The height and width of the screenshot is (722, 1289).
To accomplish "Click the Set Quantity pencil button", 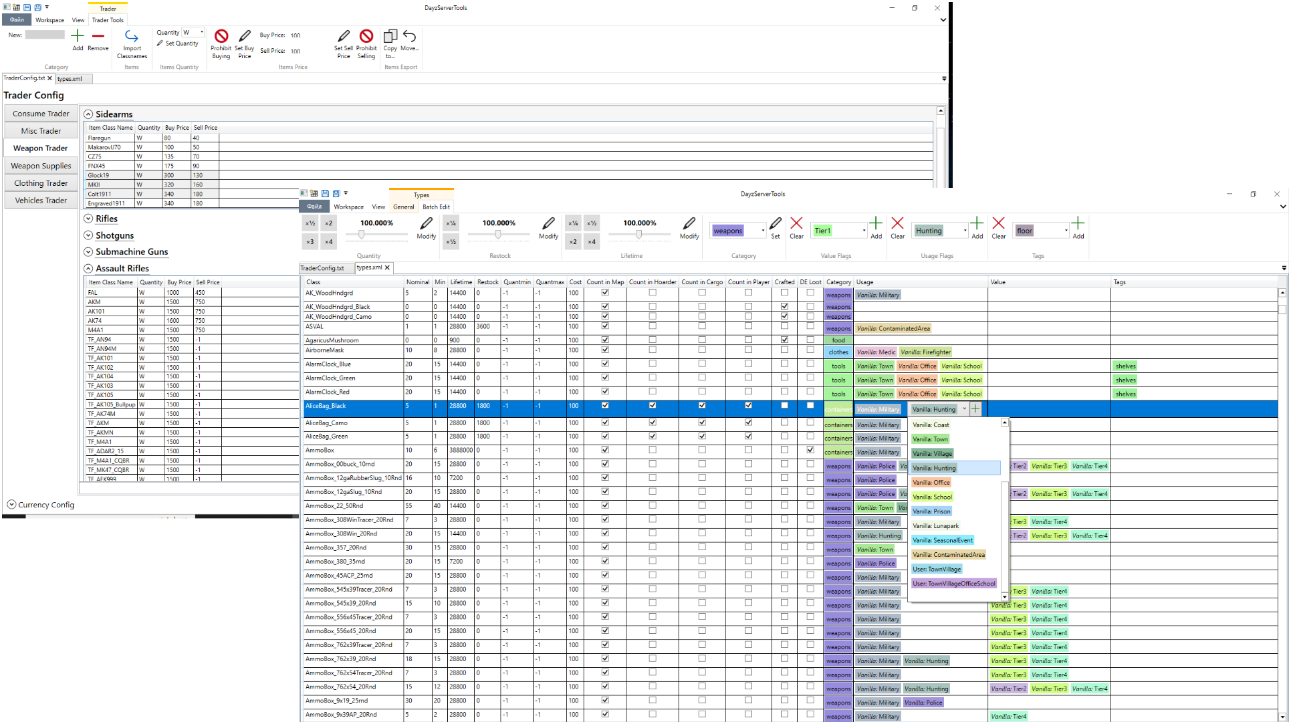I will [x=178, y=43].
